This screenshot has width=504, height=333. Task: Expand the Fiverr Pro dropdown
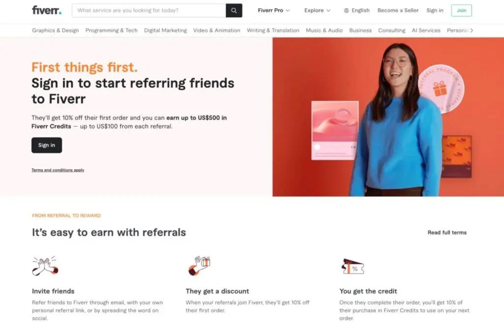pyautogui.click(x=274, y=11)
